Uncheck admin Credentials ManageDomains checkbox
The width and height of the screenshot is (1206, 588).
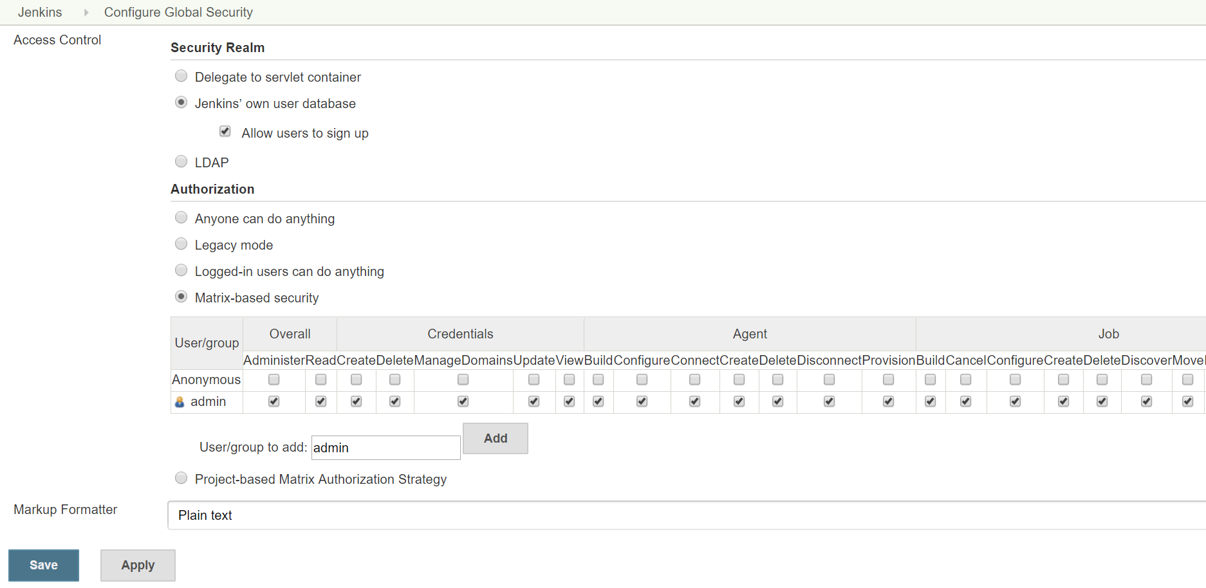463,401
